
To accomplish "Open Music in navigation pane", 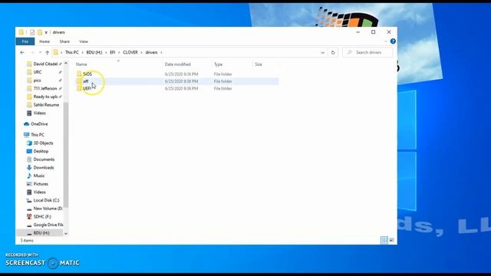I will pos(39,176).
